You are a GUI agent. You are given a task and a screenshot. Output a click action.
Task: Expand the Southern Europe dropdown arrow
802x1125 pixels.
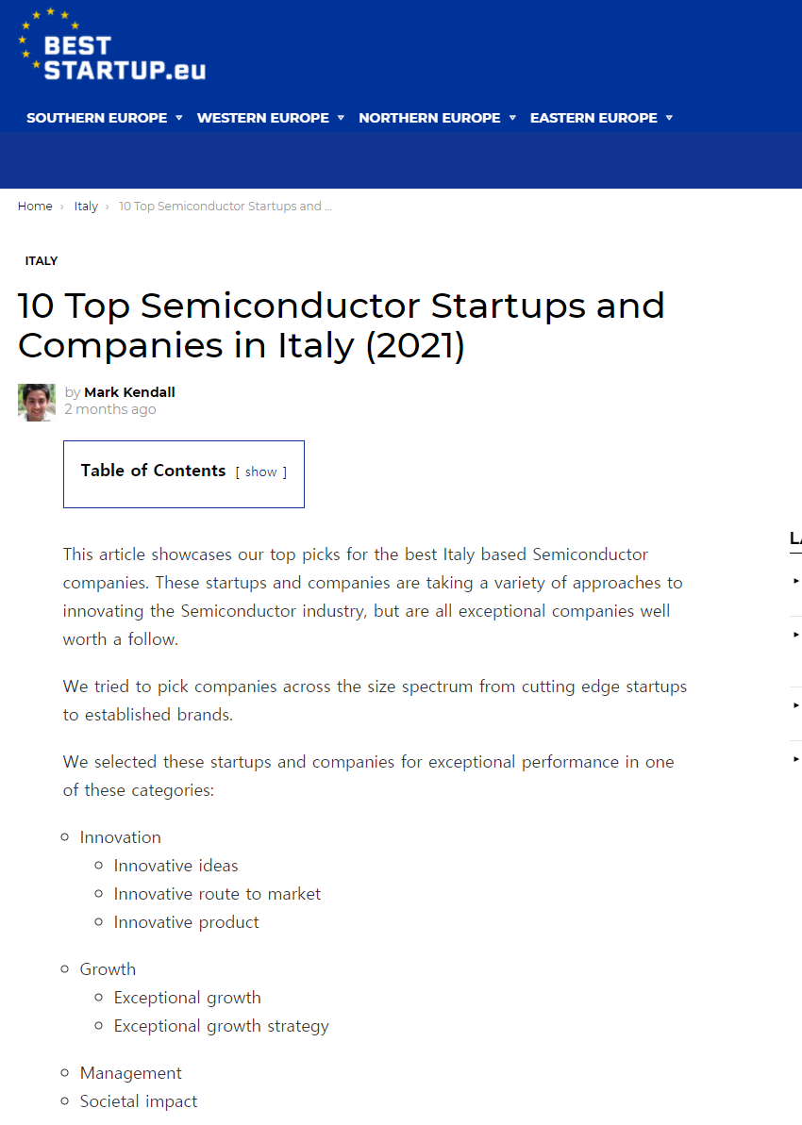tap(179, 118)
